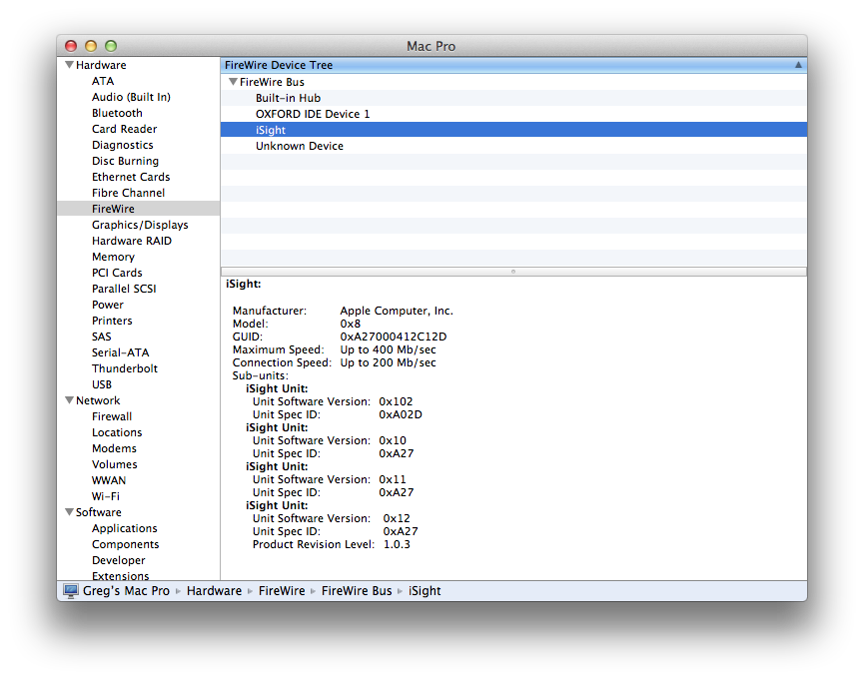Select Locations under Network
864x680 pixels.
coord(117,432)
